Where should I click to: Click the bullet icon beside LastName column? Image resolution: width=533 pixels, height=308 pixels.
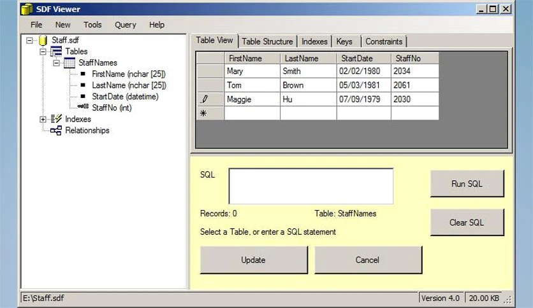click(83, 85)
